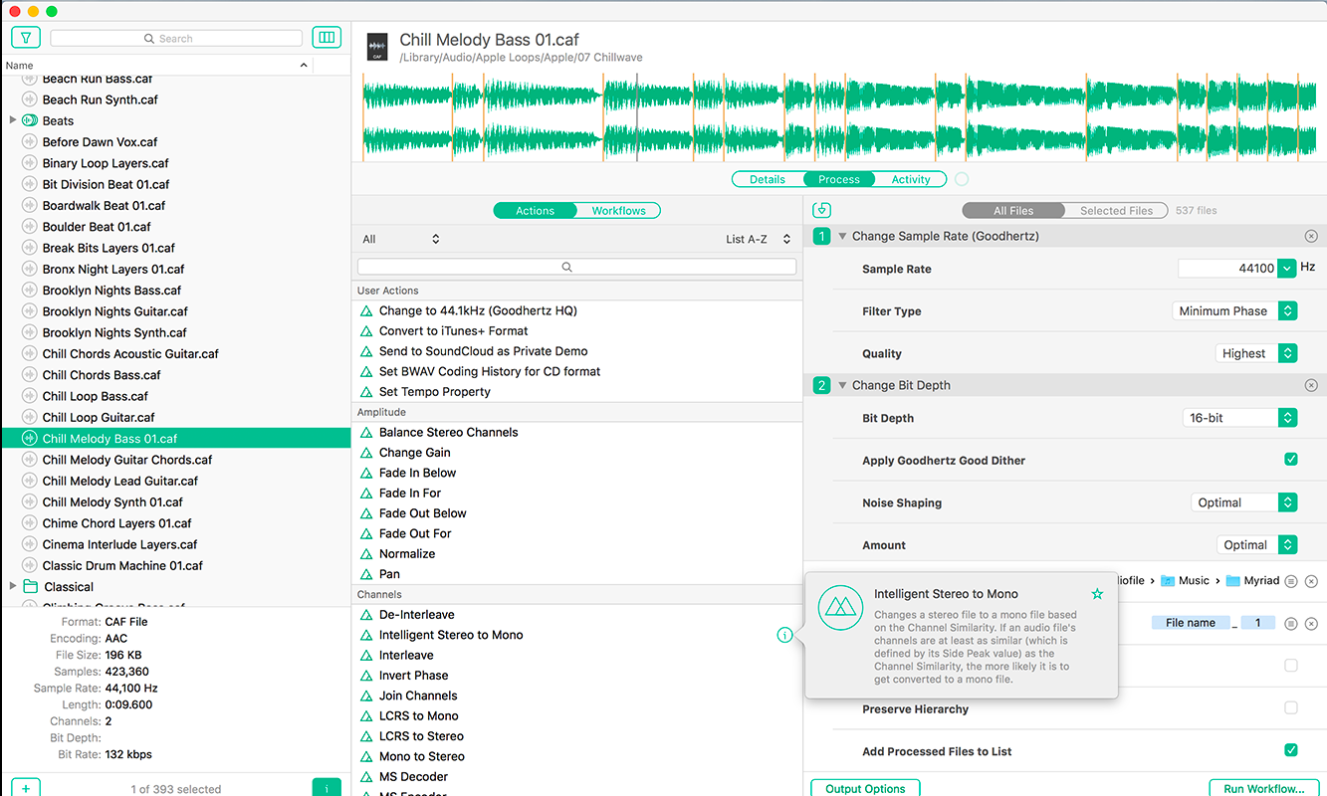Click the favorite star in the action popover
Screen dimensions: 1327x796
(x=1097, y=594)
